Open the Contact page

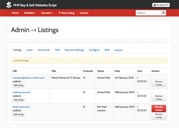[x=84, y=13]
